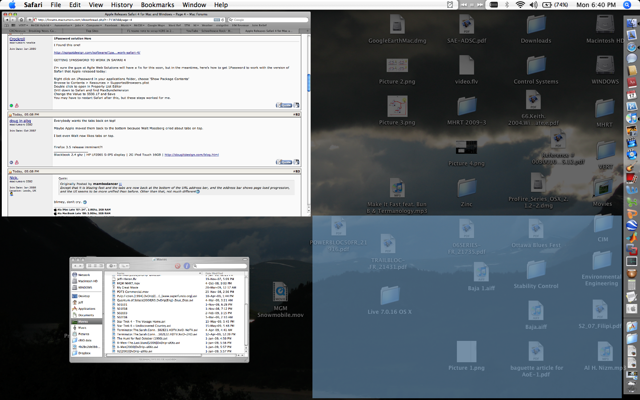Select Applications in the Finder sidebar
Image resolution: width=640 pixels, height=400 pixels.
pyautogui.click(x=87, y=309)
